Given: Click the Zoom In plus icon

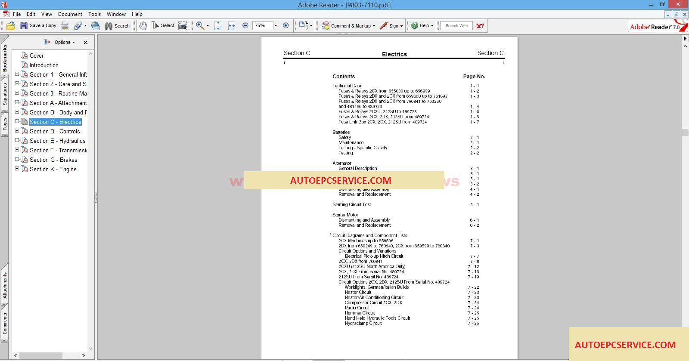Looking at the screenshot, I should coord(286,25).
